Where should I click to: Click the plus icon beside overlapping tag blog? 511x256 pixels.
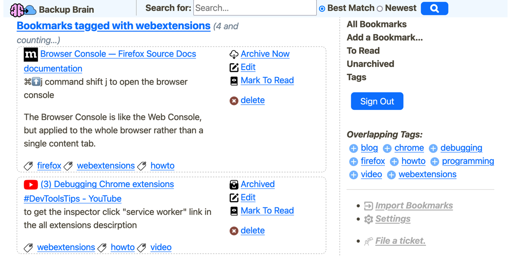click(x=353, y=149)
